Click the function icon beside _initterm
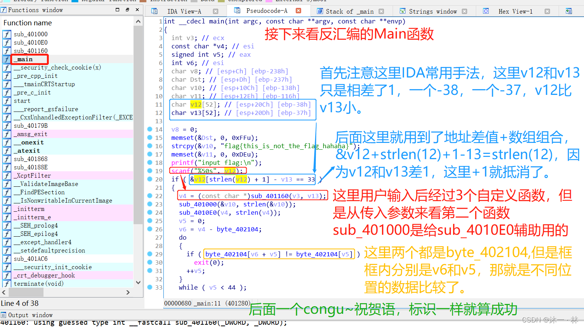Screen dimensions: 584x327 [x=7, y=209]
